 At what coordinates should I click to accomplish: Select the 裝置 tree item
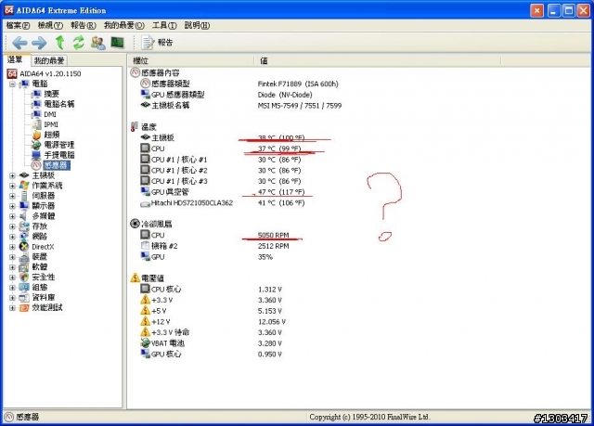(x=39, y=257)
